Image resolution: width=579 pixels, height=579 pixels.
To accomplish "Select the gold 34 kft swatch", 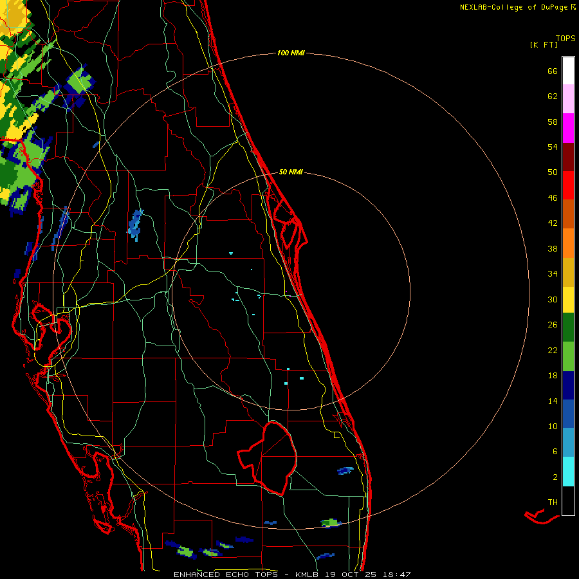I will (568, 272).
